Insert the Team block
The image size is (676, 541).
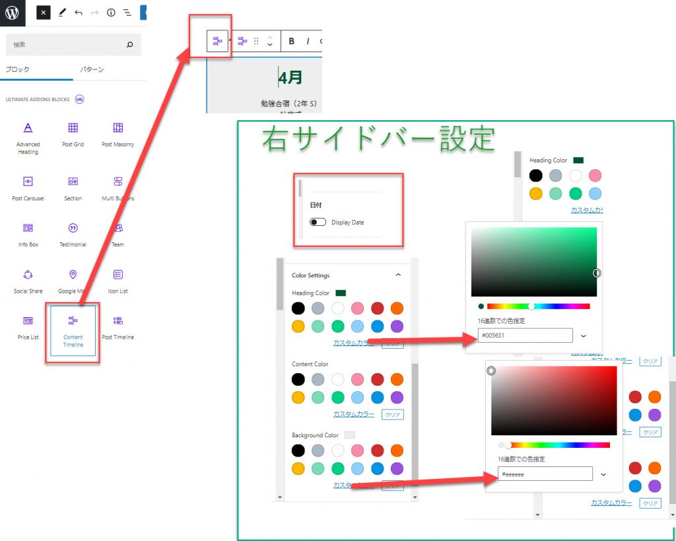point(118,234)
